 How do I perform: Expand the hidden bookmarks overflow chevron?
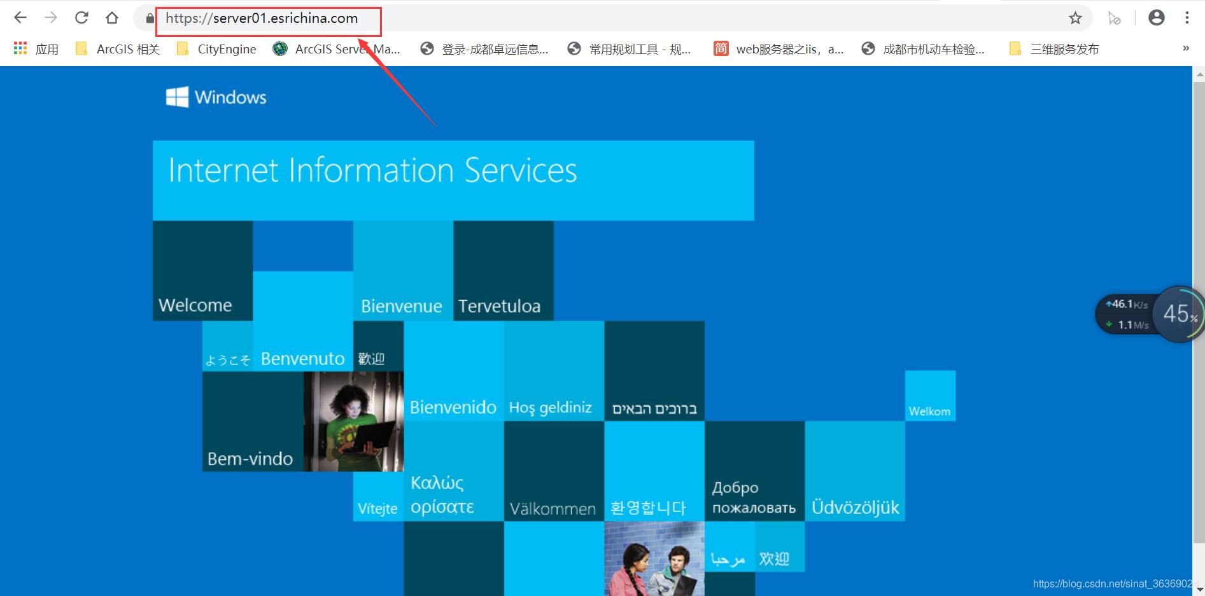tap(1186, 48)
